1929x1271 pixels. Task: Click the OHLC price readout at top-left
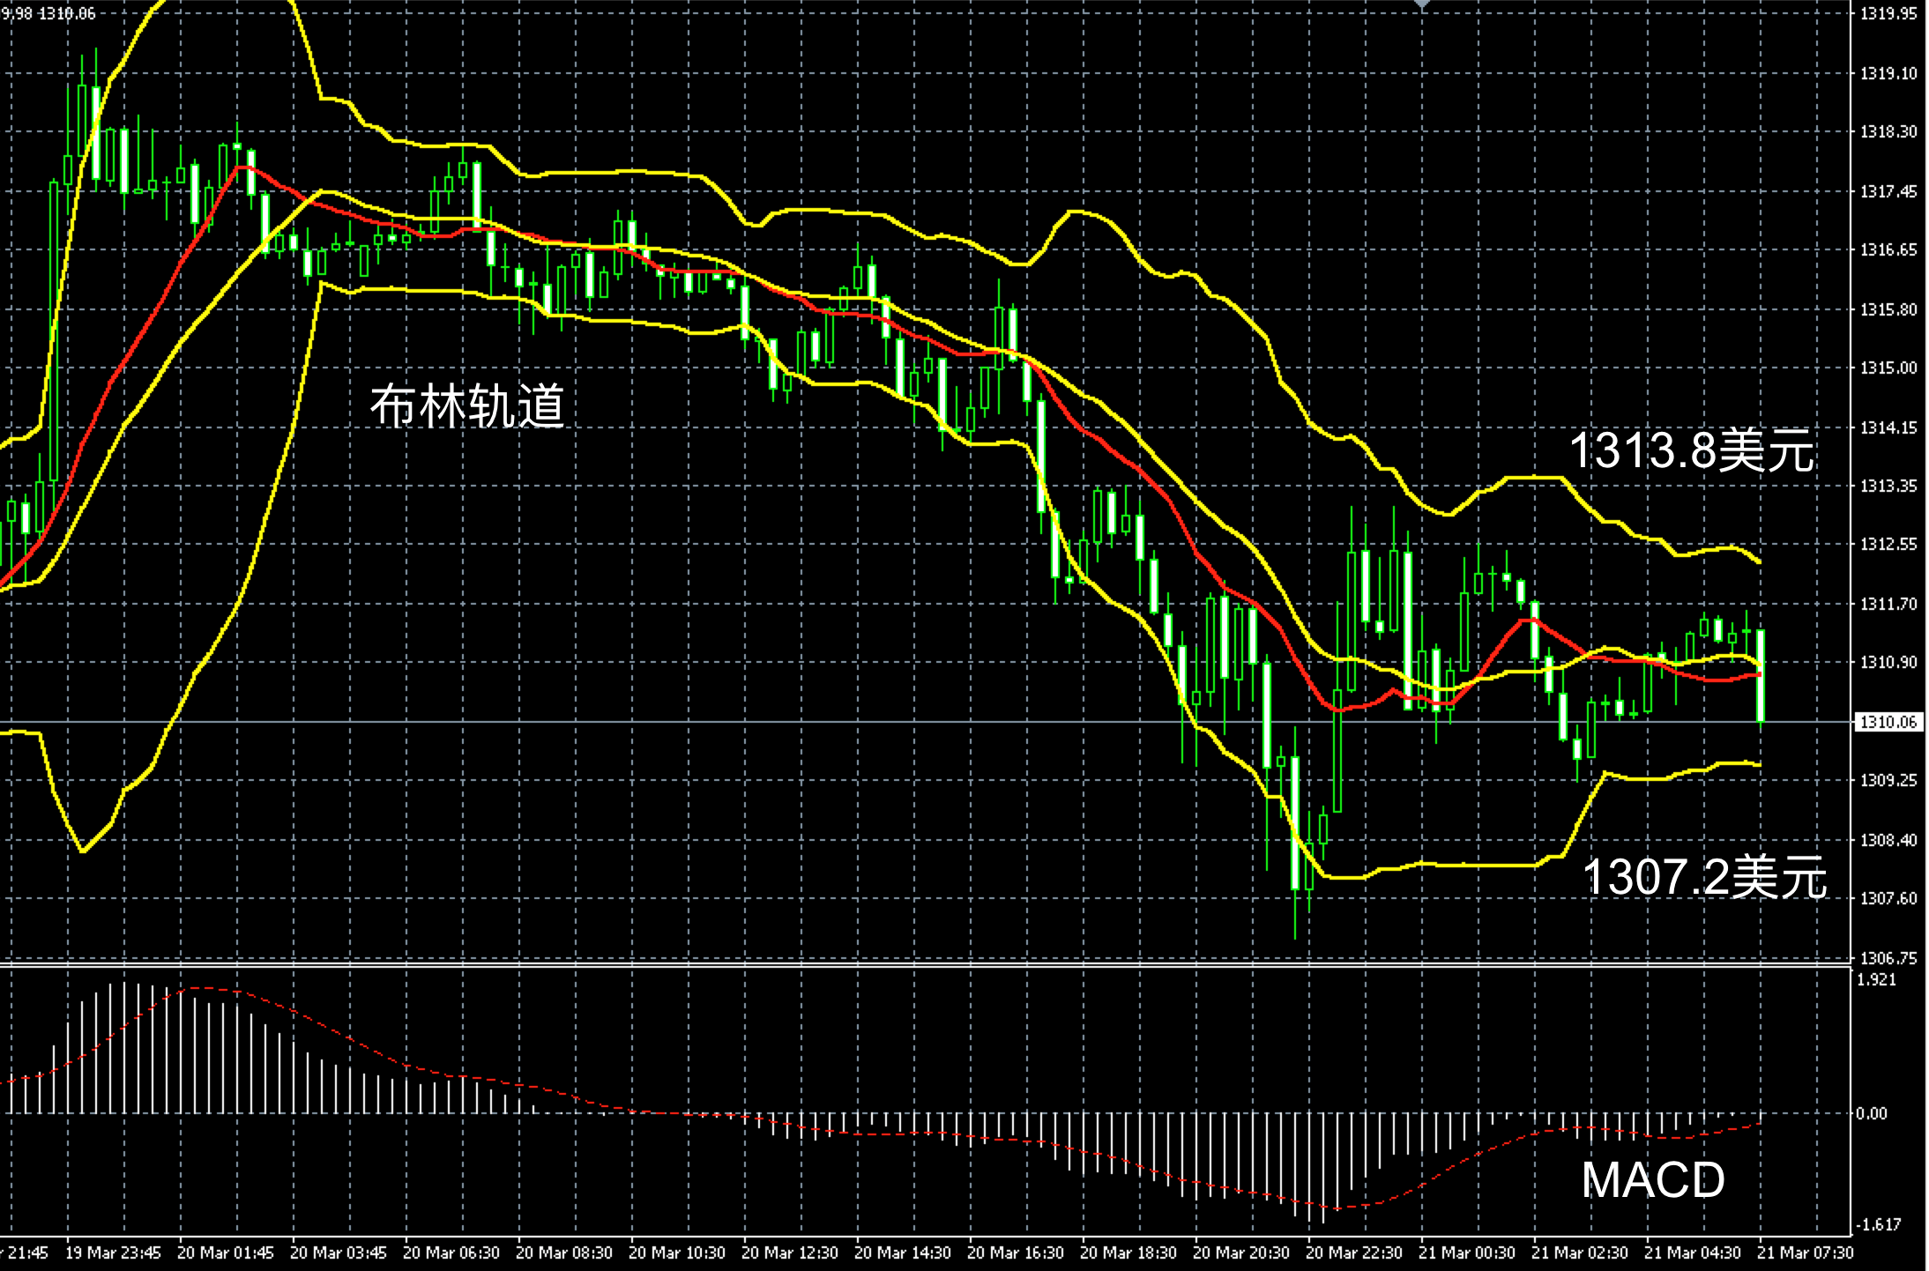(x=48, y=13)
